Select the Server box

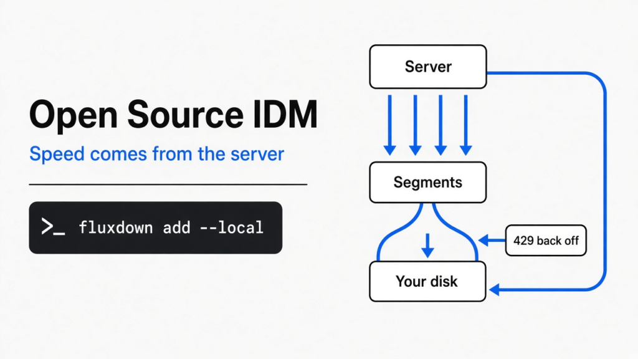(x=428, y=67)
